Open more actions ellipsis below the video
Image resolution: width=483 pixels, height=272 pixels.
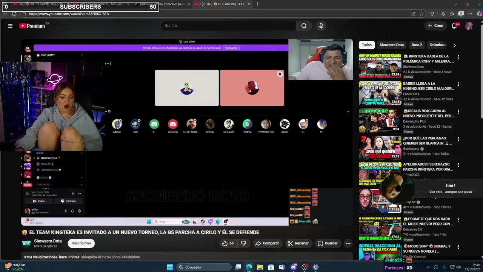[x=348, y=243]
